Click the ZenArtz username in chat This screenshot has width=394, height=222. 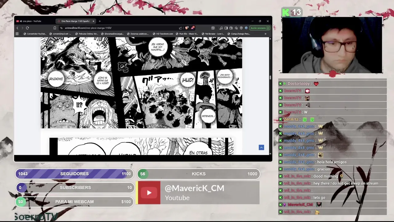tap(291, 119)
